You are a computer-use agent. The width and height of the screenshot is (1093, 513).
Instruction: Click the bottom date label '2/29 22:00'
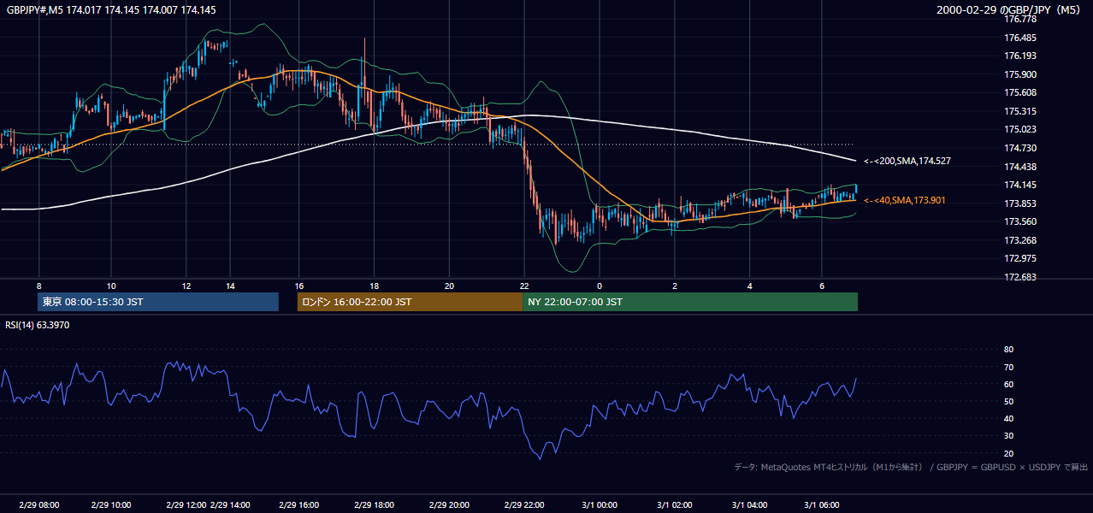pyautogui.click(x=524, y=504)
